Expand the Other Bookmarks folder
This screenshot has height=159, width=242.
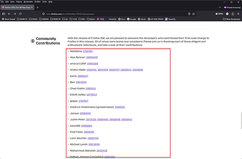(231, 19)
